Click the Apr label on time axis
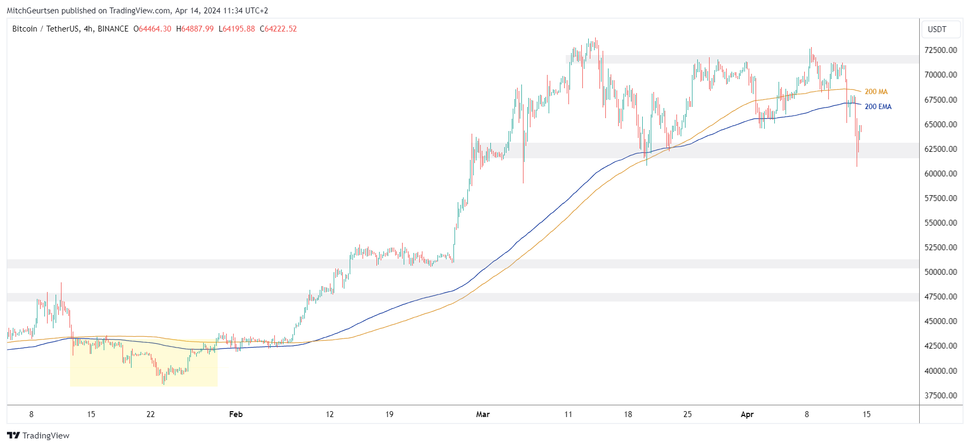 point(746,414)
